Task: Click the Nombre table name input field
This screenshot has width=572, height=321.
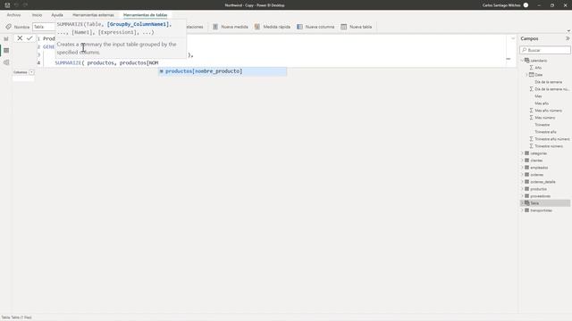Action: pos(44,27)
